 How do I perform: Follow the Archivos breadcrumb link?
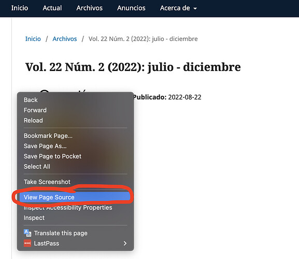[65, 39]
